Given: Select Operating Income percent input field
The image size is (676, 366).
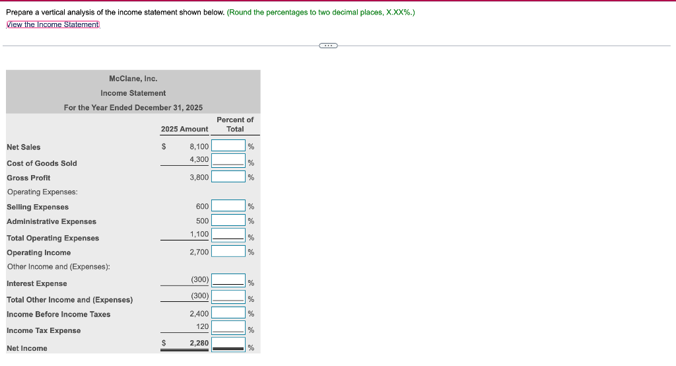Looking at the screenshot, I should coord(228,251).
